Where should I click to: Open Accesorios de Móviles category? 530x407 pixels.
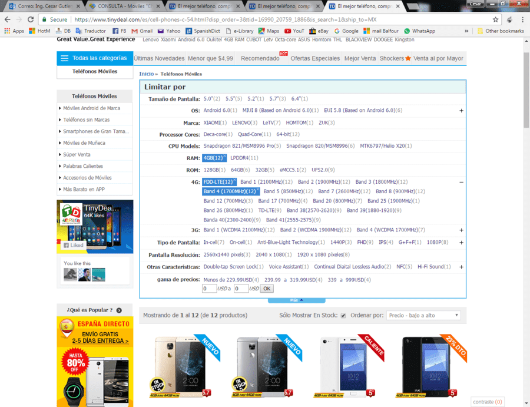tap(87, 177)
